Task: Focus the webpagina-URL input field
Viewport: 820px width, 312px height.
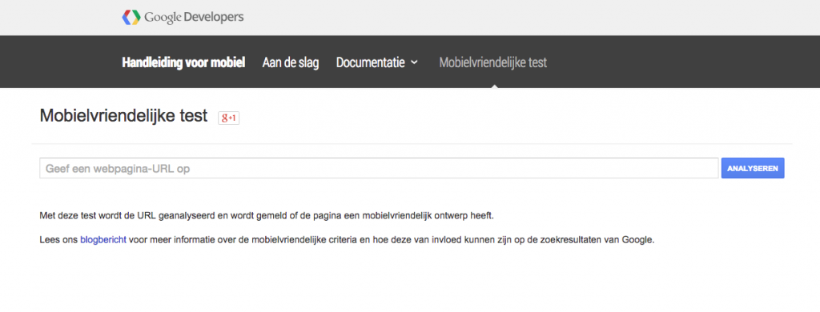Action: pyautogui.click(x=379, y=168)
